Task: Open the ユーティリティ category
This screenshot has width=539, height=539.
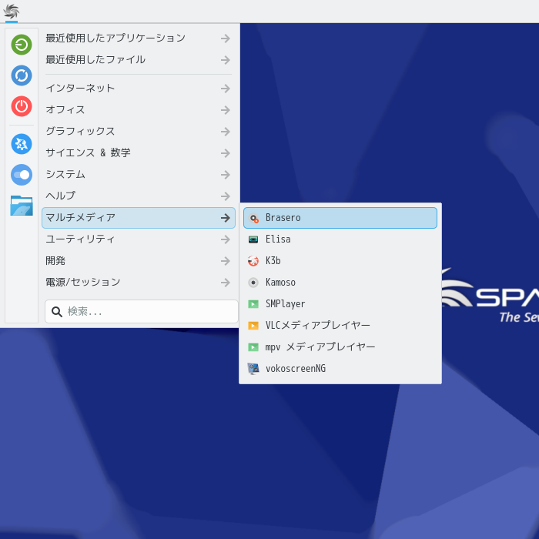Action: pyautogui.click(x=139, y=239)
